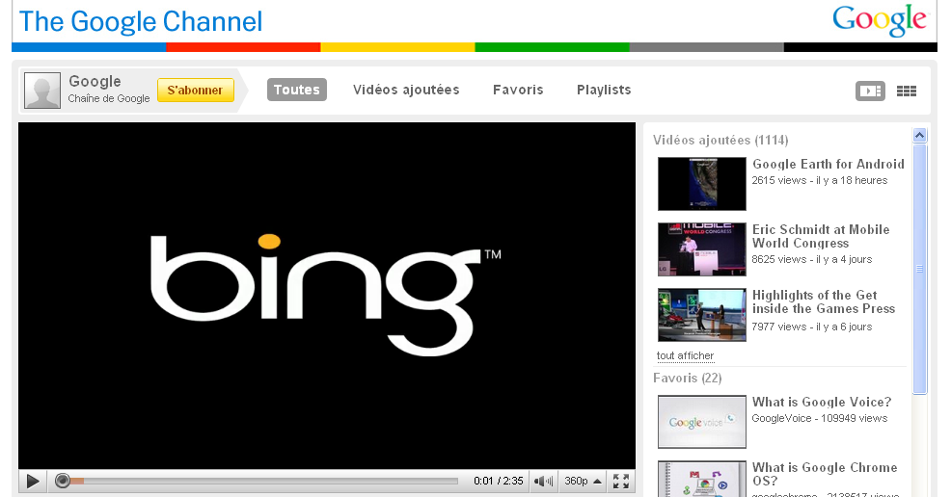Image resolution: width=951 pixels, height=497 pixels.
Task: Click the video progress seek bar
Action: (260, 482)
